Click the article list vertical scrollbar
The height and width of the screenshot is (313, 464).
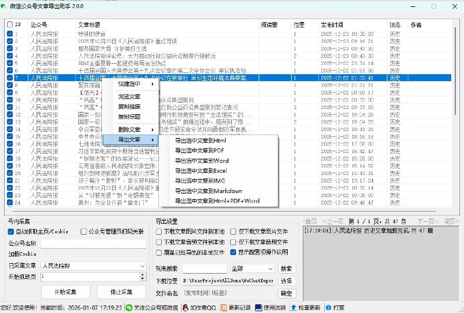(455, 71)
